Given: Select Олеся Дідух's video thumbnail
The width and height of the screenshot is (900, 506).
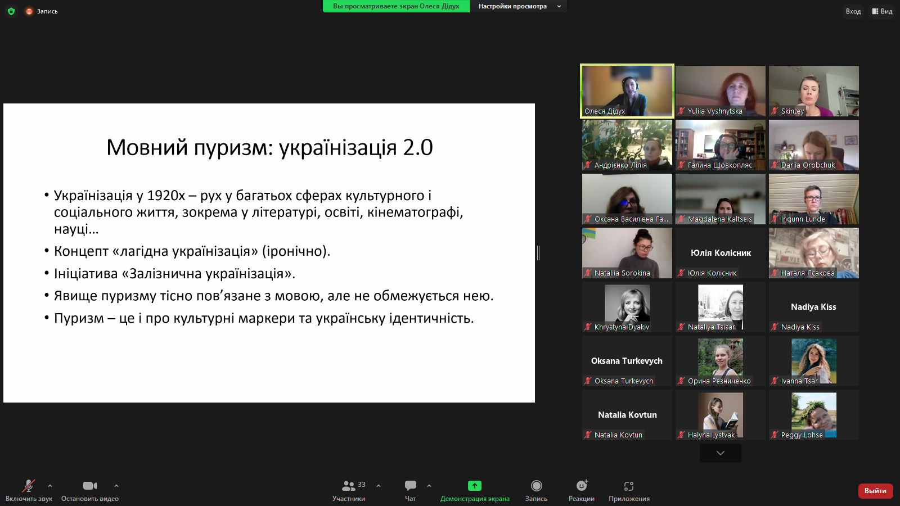Looking at the screenshot, I should 627,91.
